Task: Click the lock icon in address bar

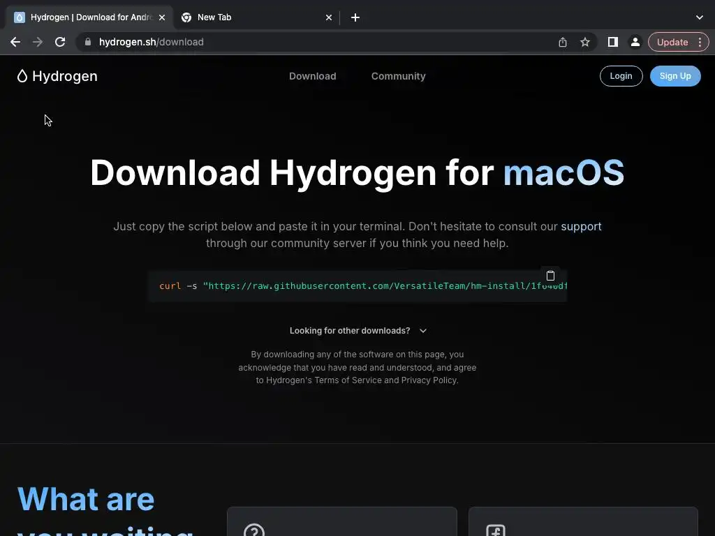Action: pyautogui.click(x=88, y=42)
